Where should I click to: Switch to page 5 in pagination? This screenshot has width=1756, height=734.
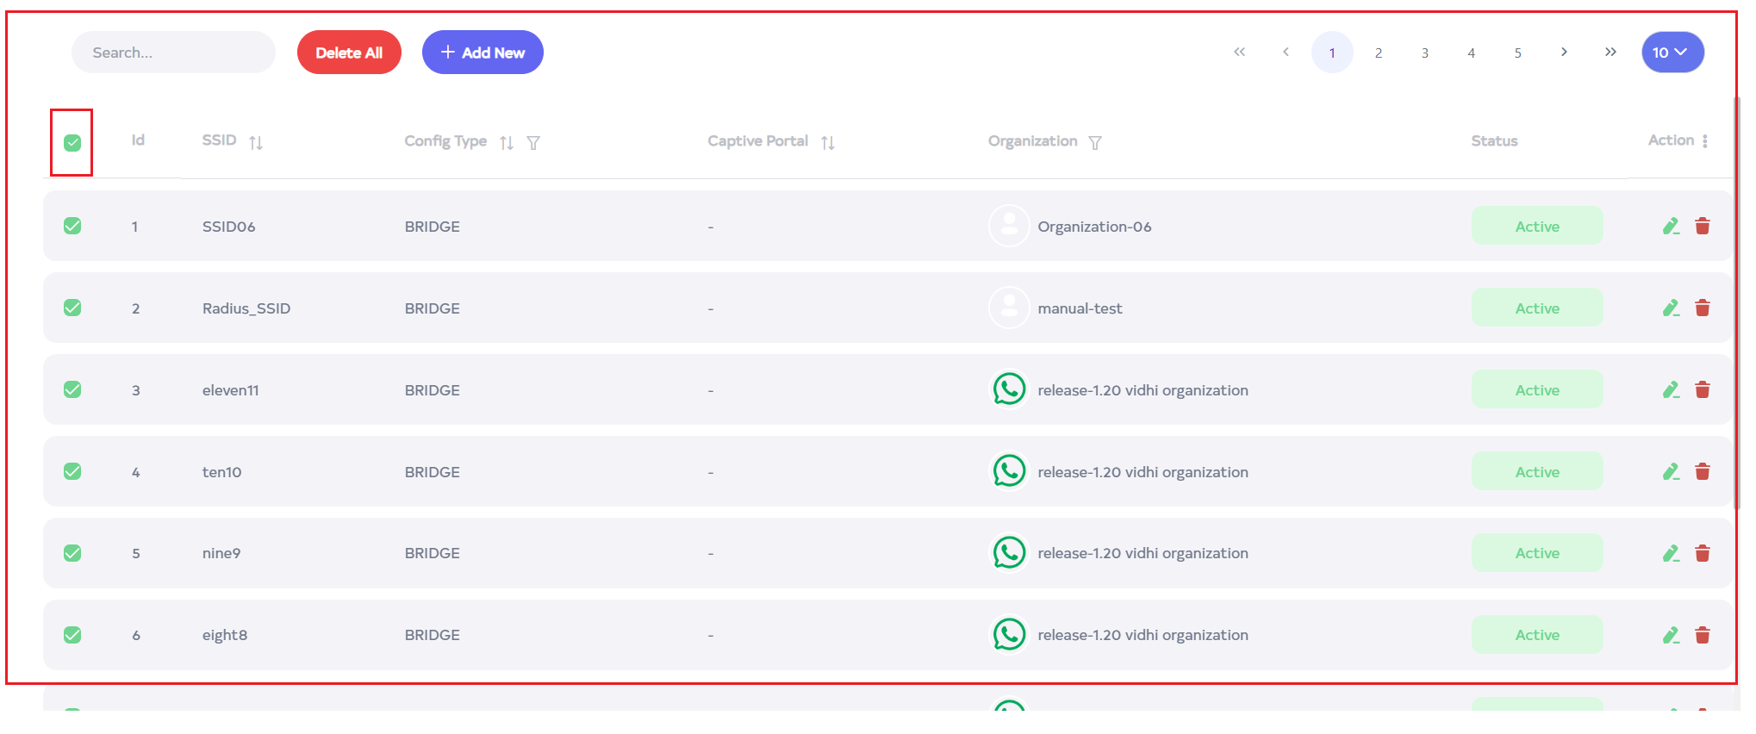(x=1517, y=53)
